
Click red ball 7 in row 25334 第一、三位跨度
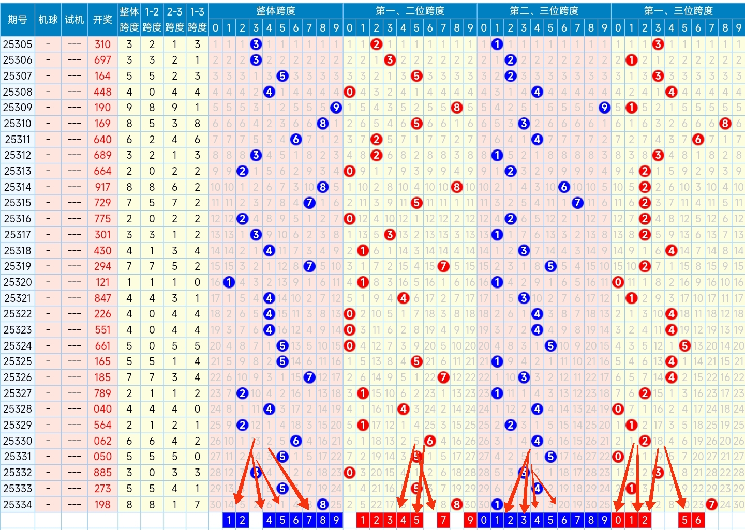(711, 504)
